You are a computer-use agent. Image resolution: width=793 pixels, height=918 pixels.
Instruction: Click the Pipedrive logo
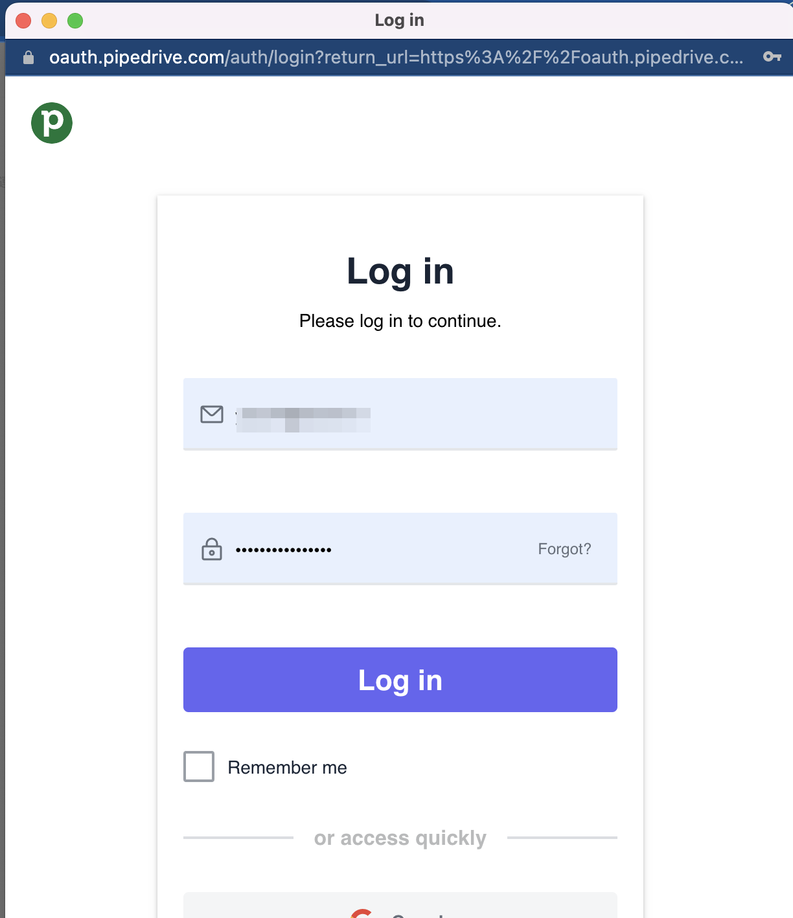pos(52,123)
